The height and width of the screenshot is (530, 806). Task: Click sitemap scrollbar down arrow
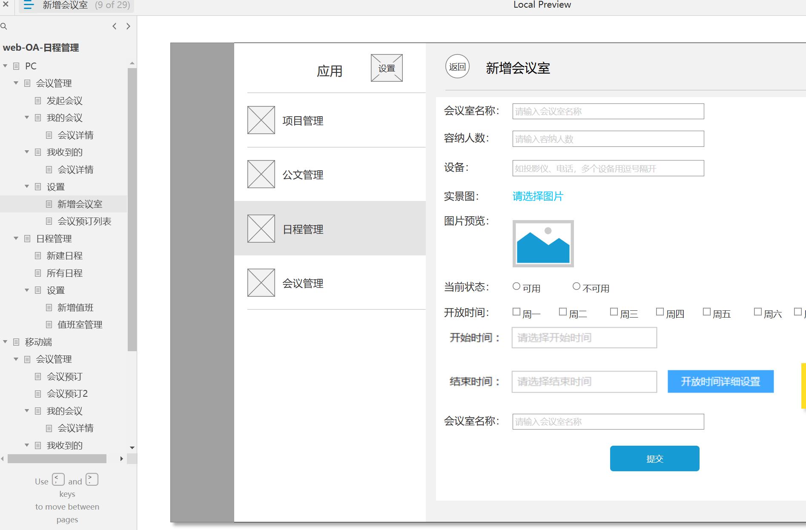click(x=132, y=448)
